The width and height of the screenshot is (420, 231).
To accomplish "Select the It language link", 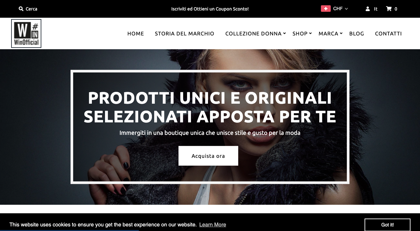I will tap(376, 9).
